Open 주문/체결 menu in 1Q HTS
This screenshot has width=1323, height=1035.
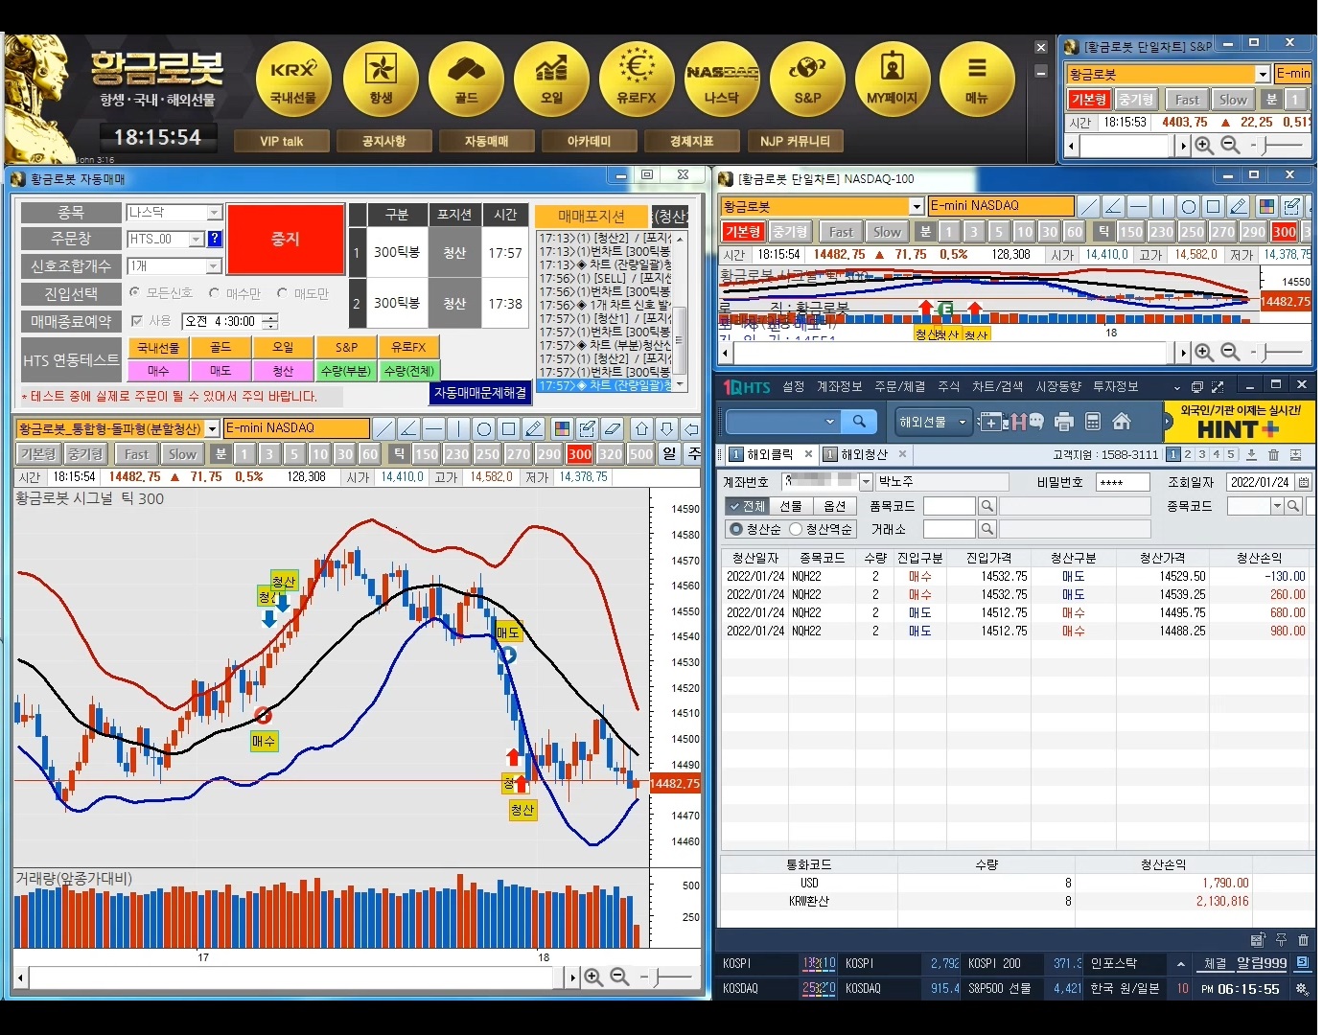(x=899, y=386)
